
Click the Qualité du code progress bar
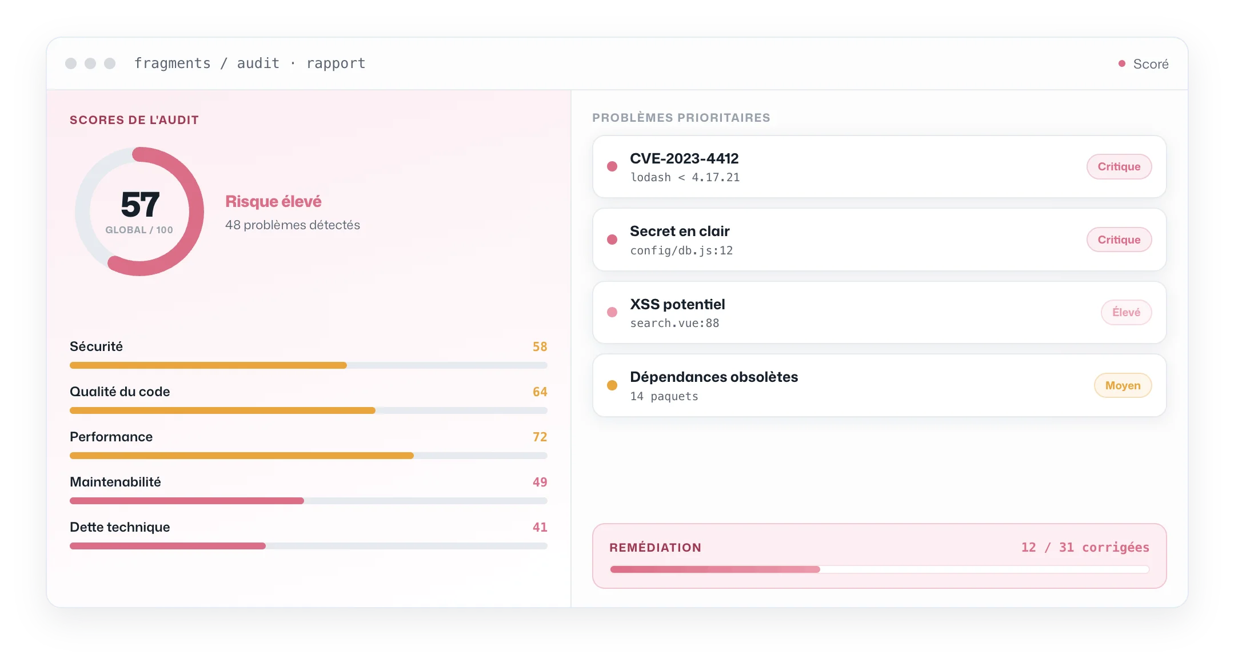pyautogui.click(x=309, y=410)
